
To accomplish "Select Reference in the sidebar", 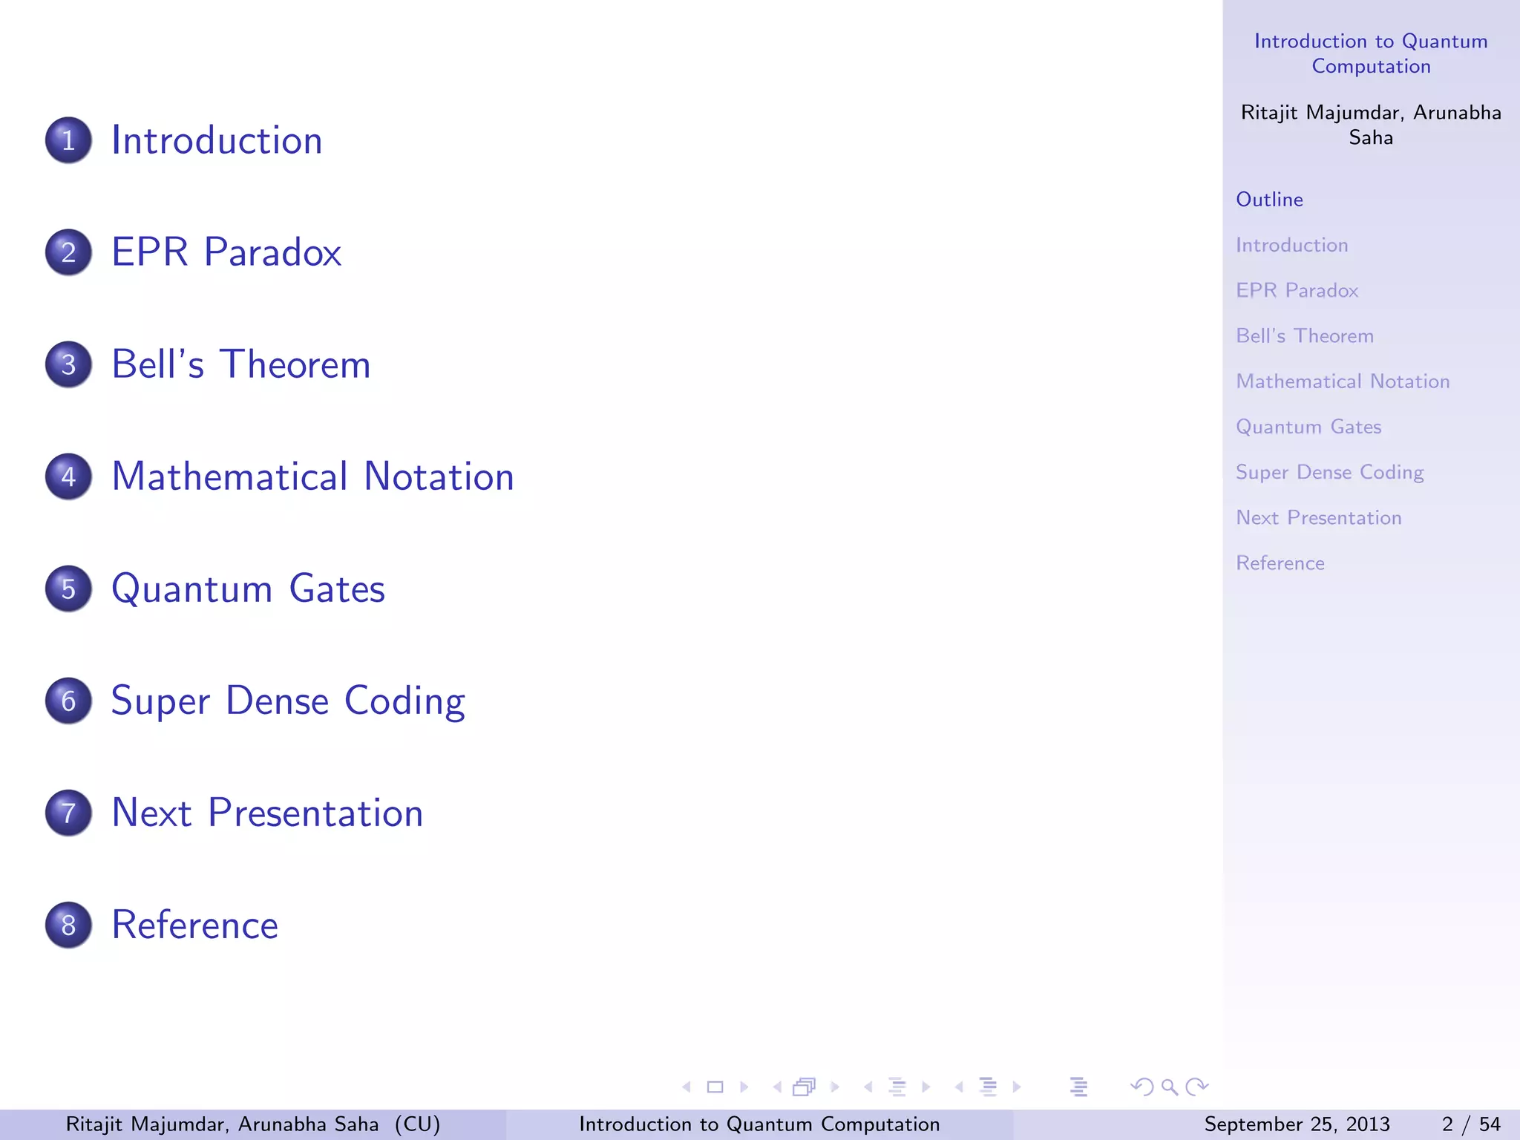I will tap(1280, 563).
